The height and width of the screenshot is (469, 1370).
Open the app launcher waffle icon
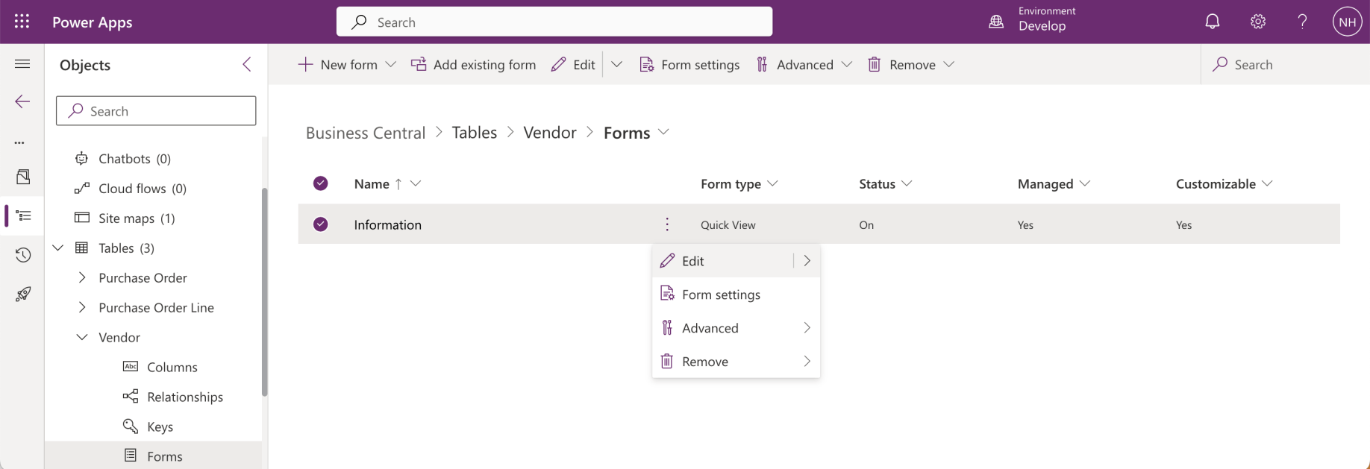point(22,22)
